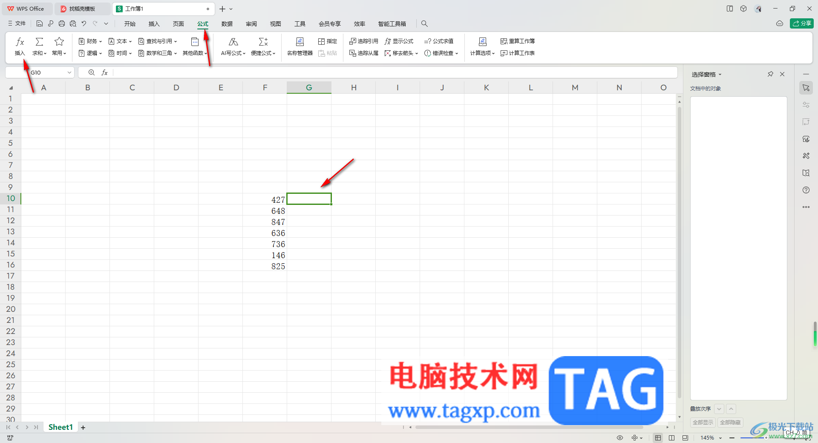Click the zoom out minus button
Viewport: 818px width, 443px height.
[x=732, y=438]
